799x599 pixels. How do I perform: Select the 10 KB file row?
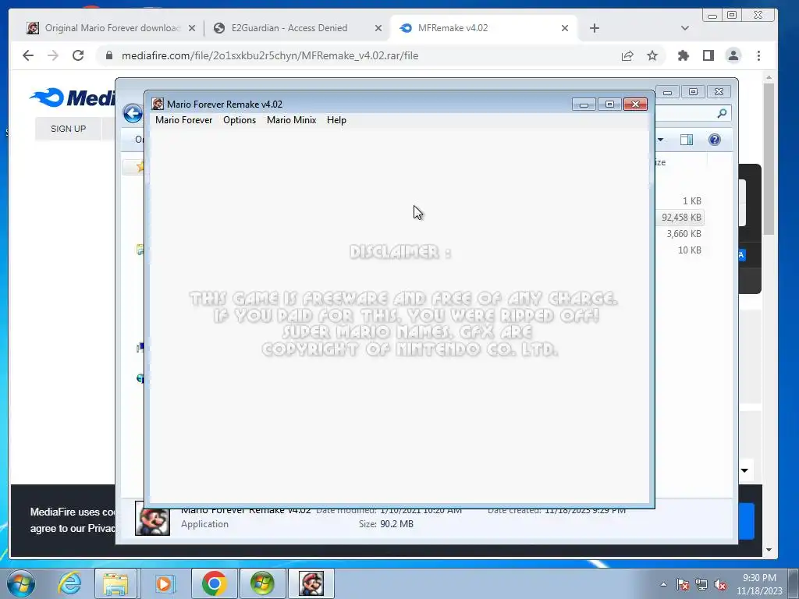tap(689, 250)
